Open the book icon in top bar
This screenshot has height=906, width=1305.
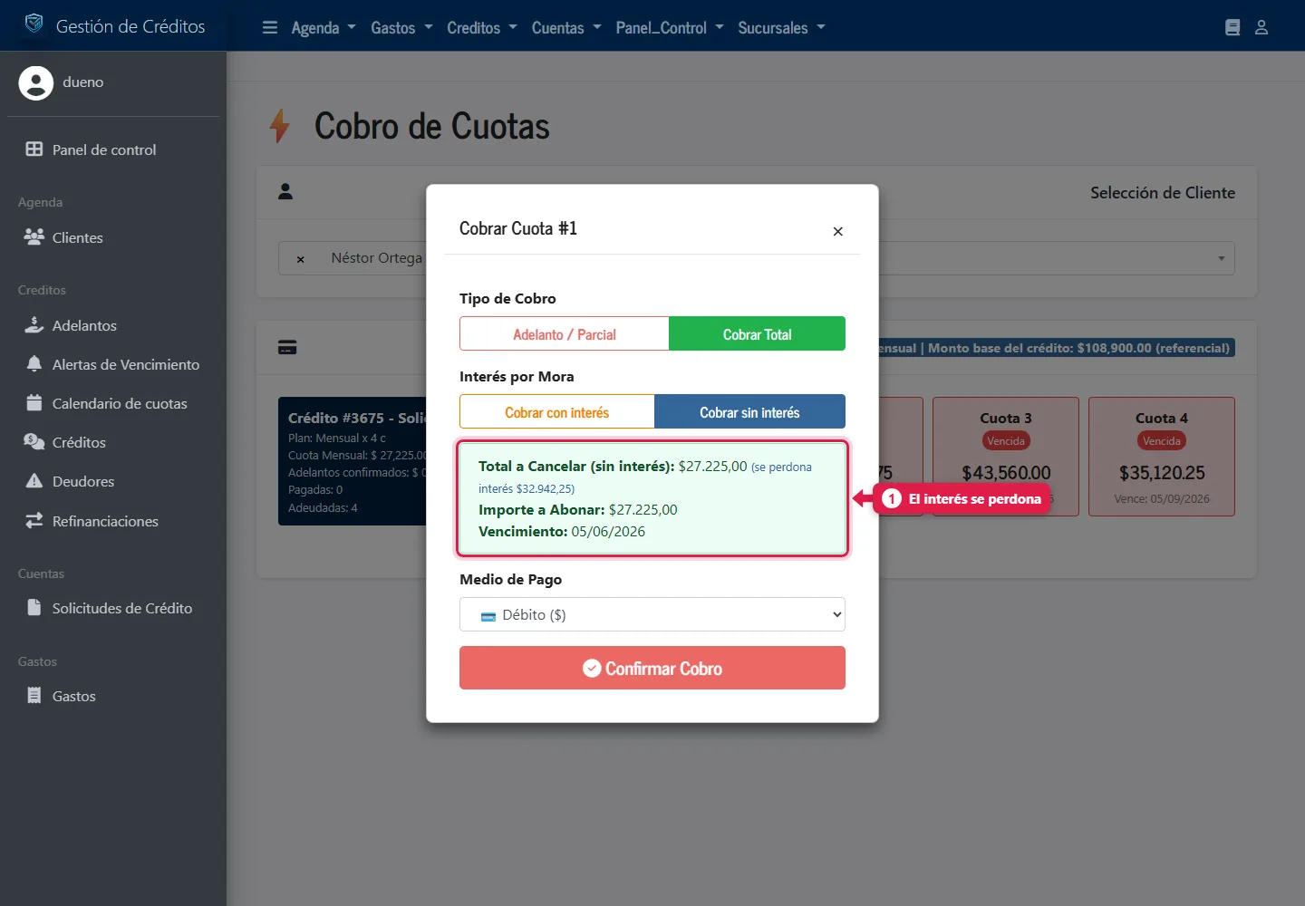[x=1232, y=27]
